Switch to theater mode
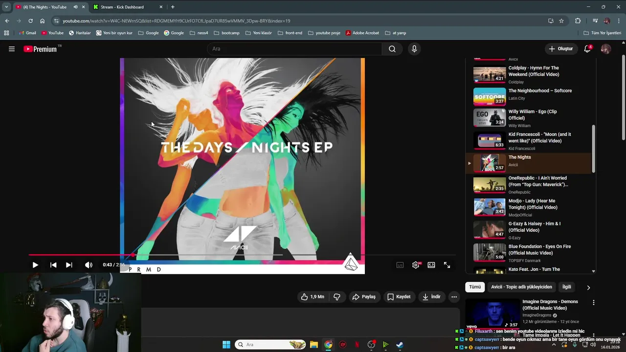This screenshot has height=352, width=626. [x=431, y=265]
